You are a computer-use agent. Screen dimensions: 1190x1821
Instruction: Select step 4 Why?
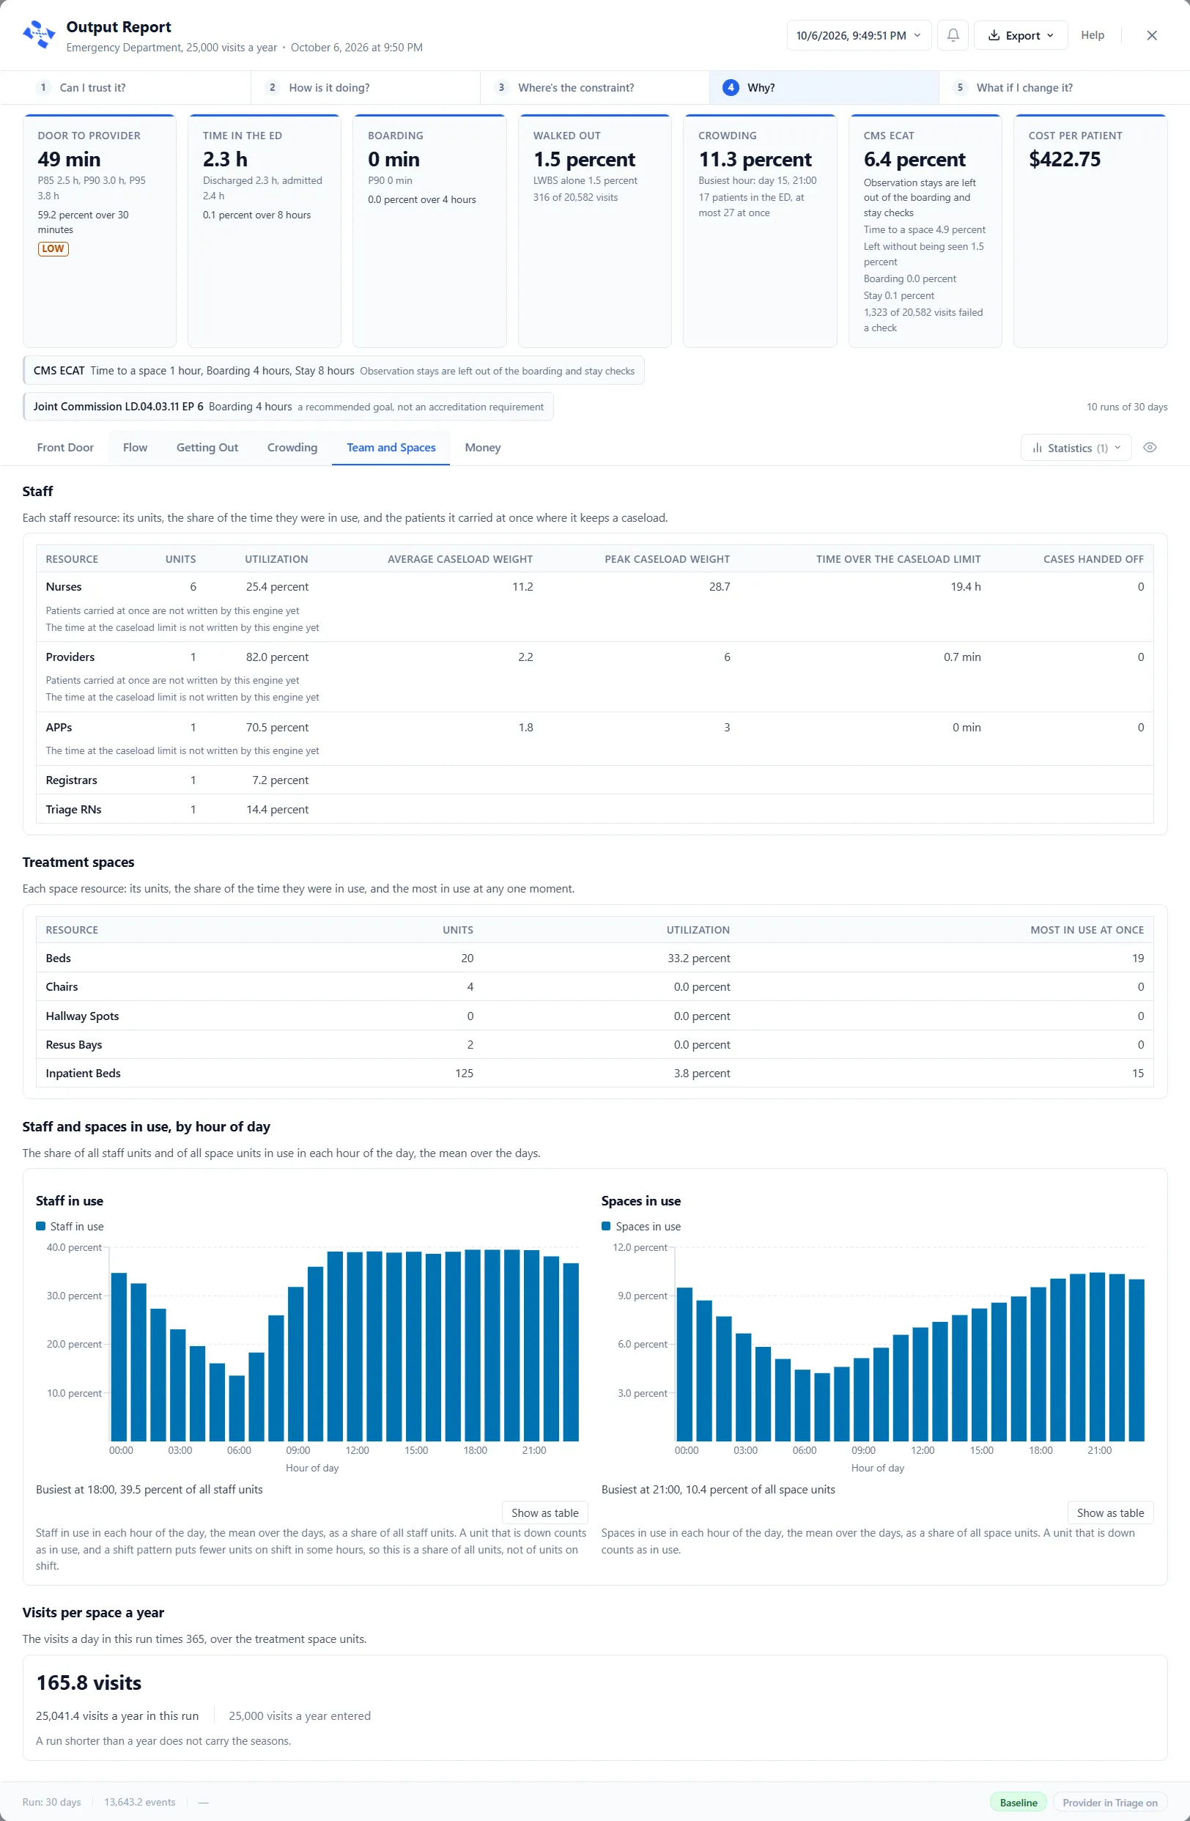[x=824, y=88]
